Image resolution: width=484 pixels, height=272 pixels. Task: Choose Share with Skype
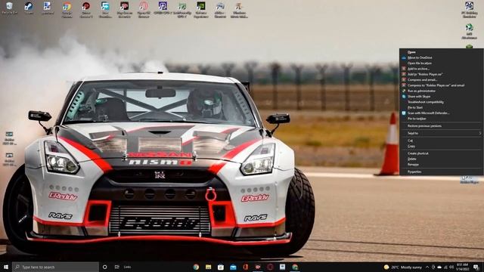click(442, 97)
